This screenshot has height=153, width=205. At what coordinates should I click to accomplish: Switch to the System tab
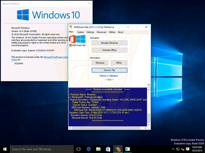(x=81, y=32)
